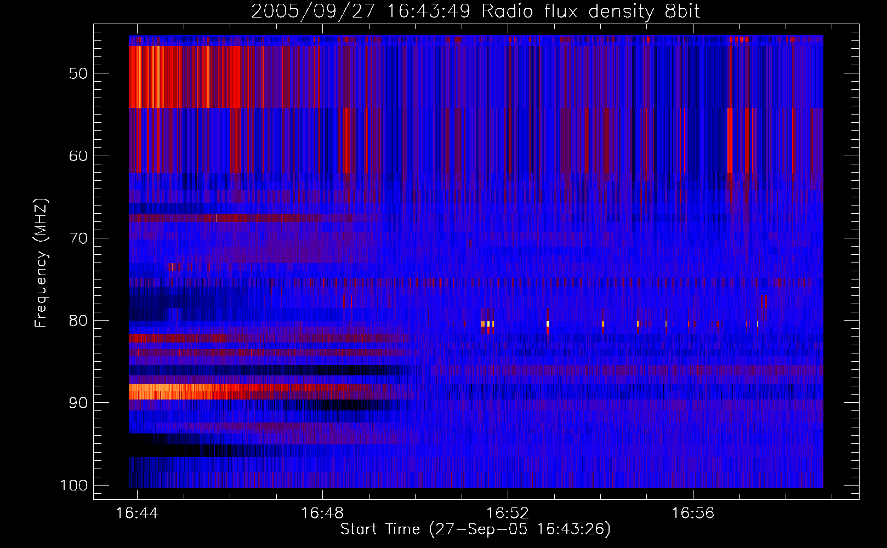Screen dimensions: 887x548
Task: Click the 90 frequency tick label
Action: click(x=78, y=403)
